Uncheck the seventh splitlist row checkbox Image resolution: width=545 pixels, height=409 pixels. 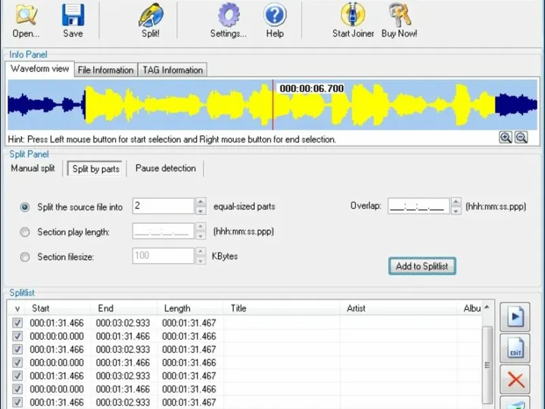point(18,402)
